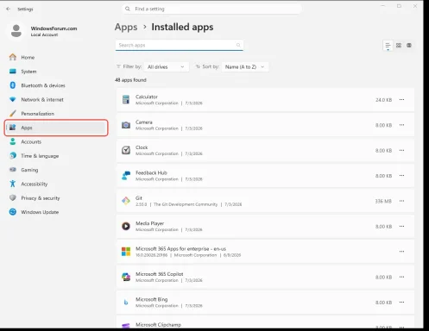
Task: Click the Clock app icon
Action: click(x=126, y=150)
